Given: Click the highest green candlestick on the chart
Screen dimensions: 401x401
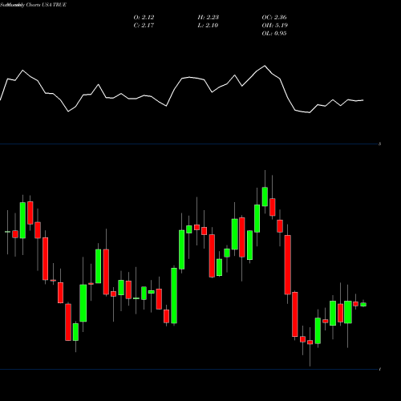Looking at the screenshot, I should point(265,196).
